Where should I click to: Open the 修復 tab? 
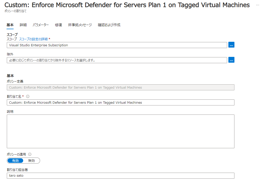pyautogui.click(x=58, y=25)
